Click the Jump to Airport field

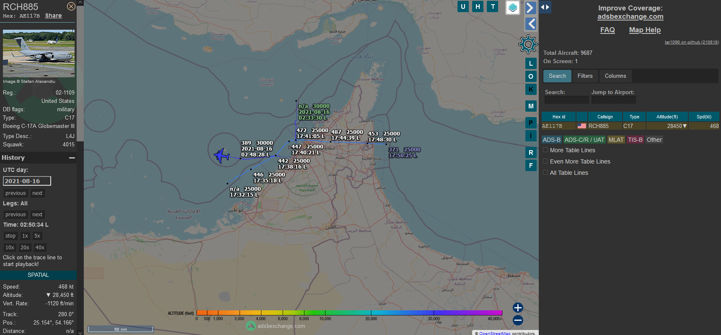click(x=613, y=100)
